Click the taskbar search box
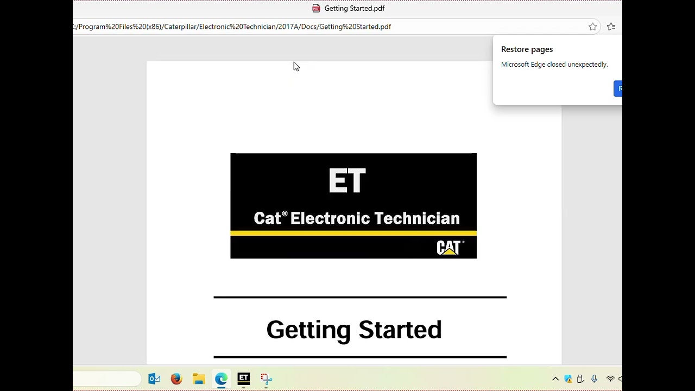 pyautogui.click(x=107, y=379)
